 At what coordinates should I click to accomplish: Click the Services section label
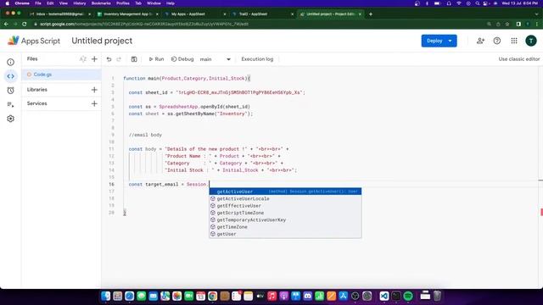click(37, 103)
